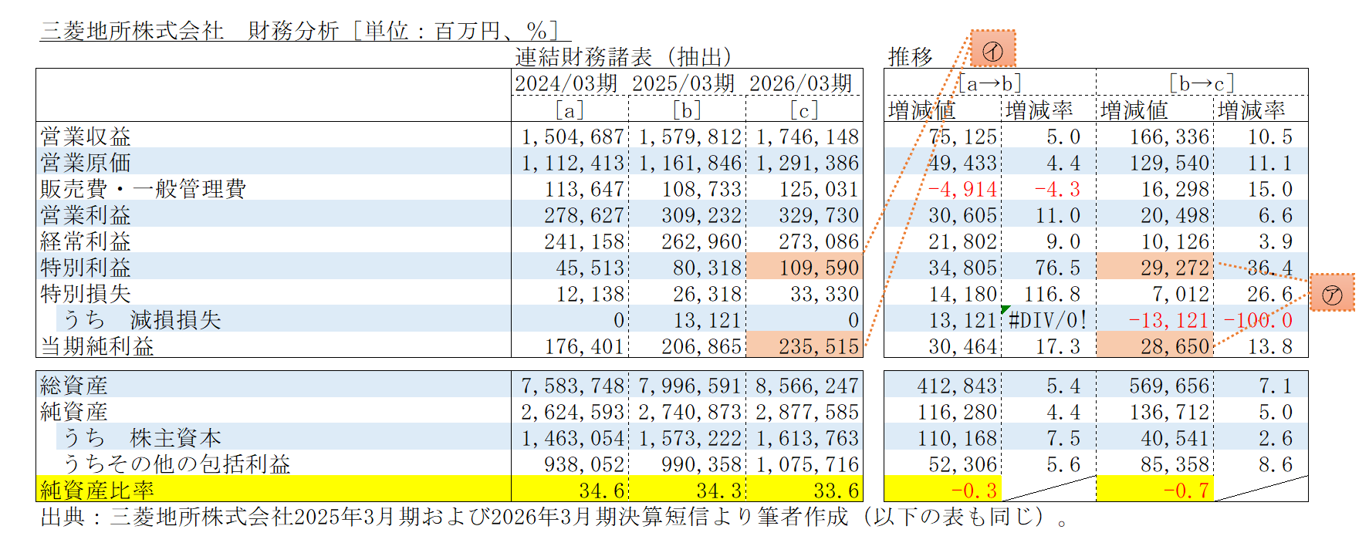Click the 総資産 row label

pyautogui.click(x=74, y=386)
